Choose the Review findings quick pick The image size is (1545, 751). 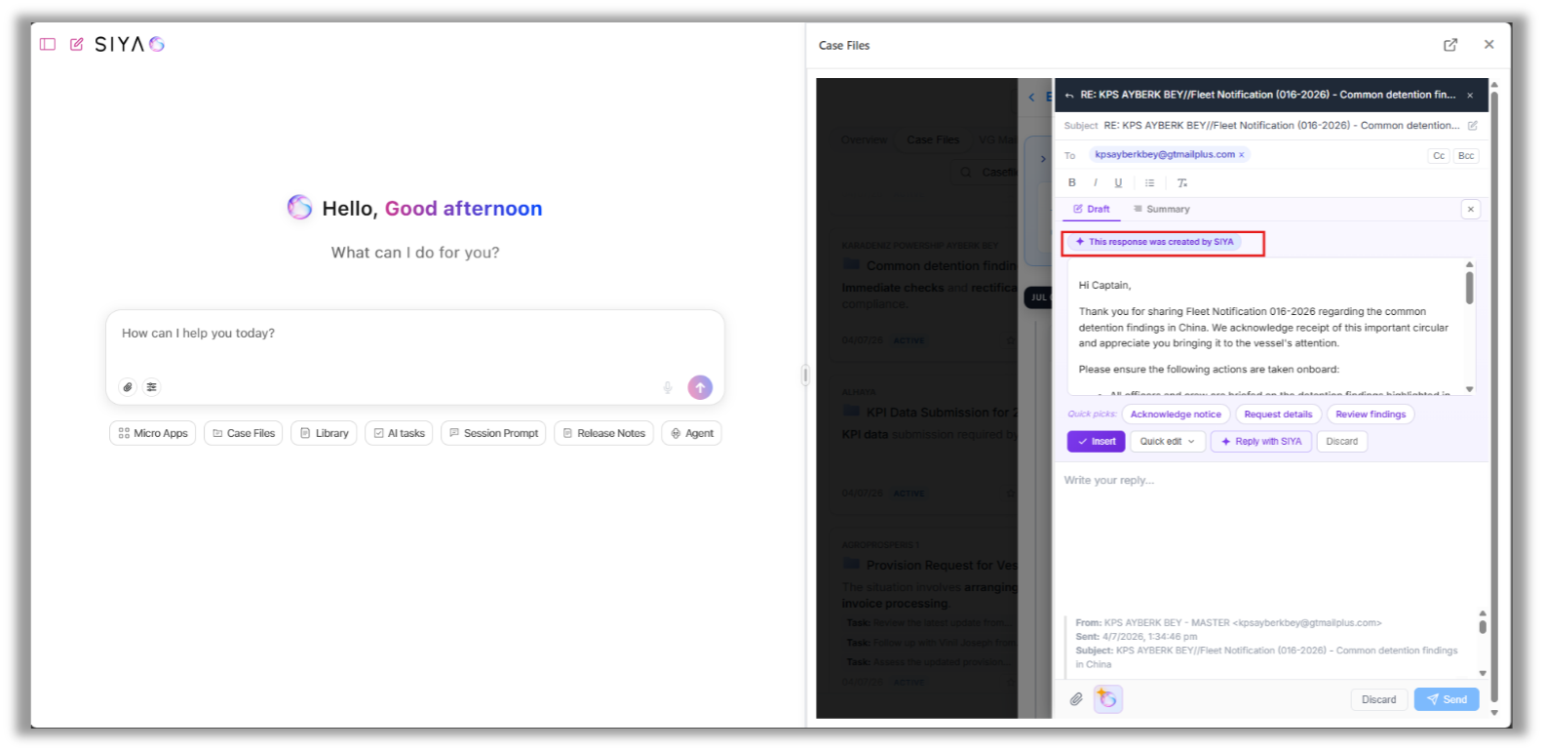(1371, 415)
